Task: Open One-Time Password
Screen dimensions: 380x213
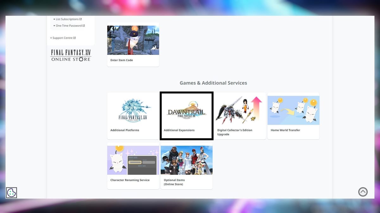Action: (x=70, y=26)
